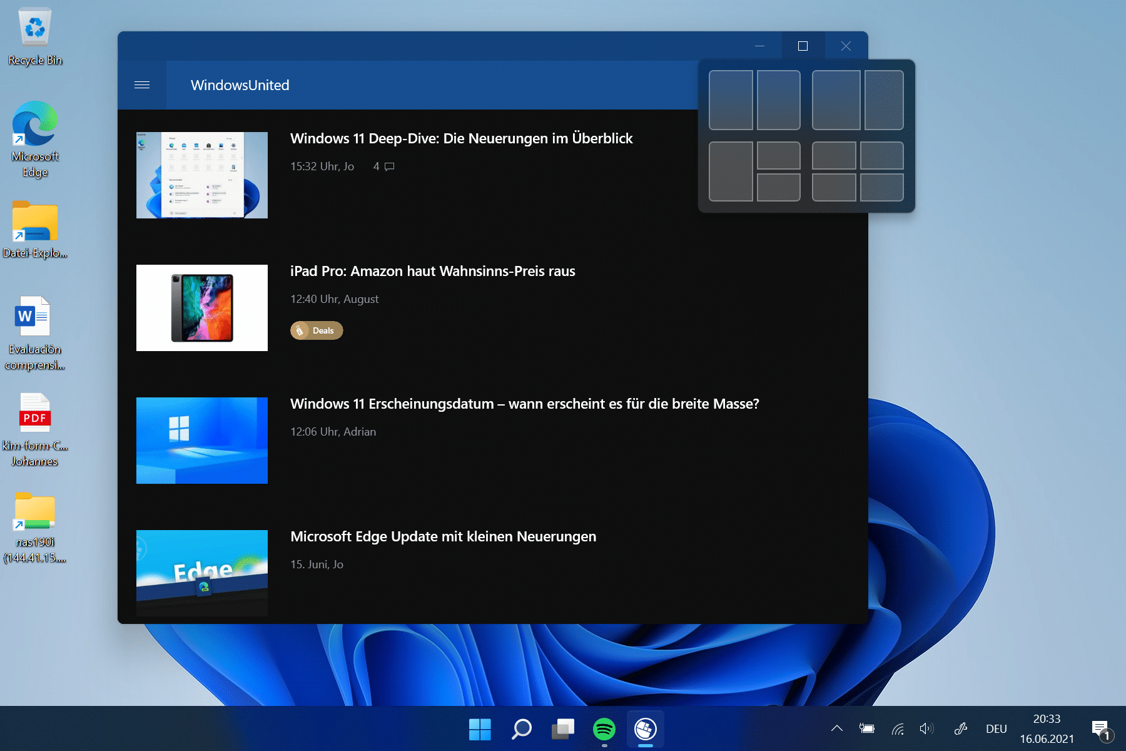Snap window to left half of equal-halves layout

[x=731, y=100]
